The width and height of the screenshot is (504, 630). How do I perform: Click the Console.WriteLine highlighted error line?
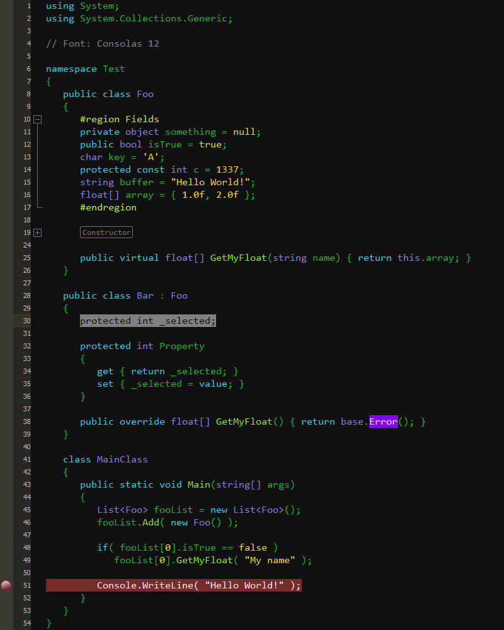[173, 585]
